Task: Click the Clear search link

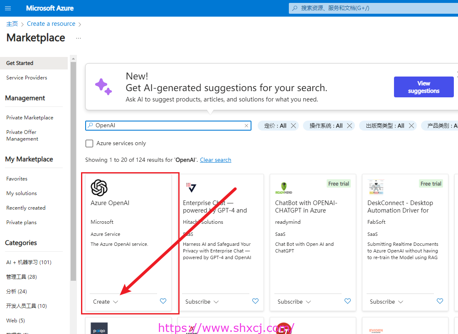Action: pyautogui.click(x=216, y=160)
